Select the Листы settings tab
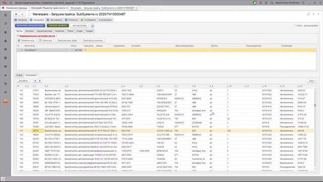The width and height of the screenshot is (323, 182). (x=19, y=31)
